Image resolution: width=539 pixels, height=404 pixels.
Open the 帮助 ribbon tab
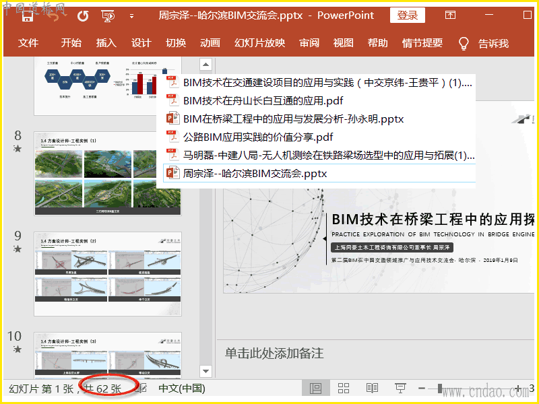(x=377, y=43)
